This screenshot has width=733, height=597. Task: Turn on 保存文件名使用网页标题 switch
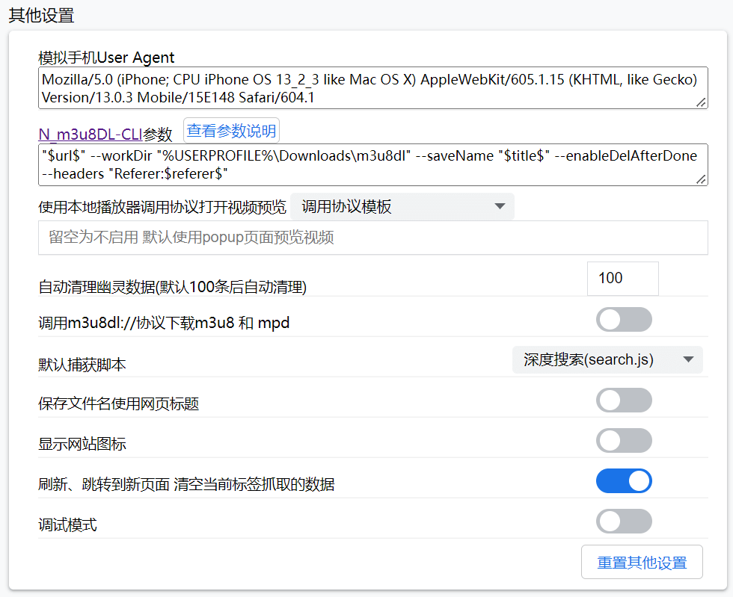(x=624, y=400)
